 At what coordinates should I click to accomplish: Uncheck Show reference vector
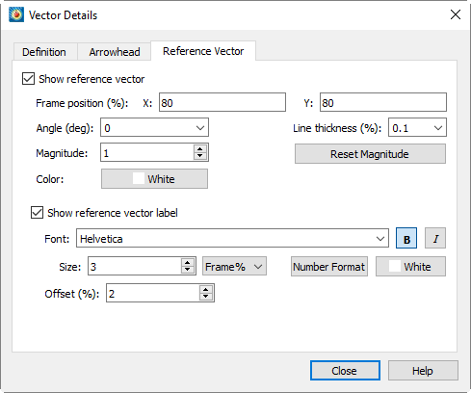pyautogui.click(x=28, y=79)
